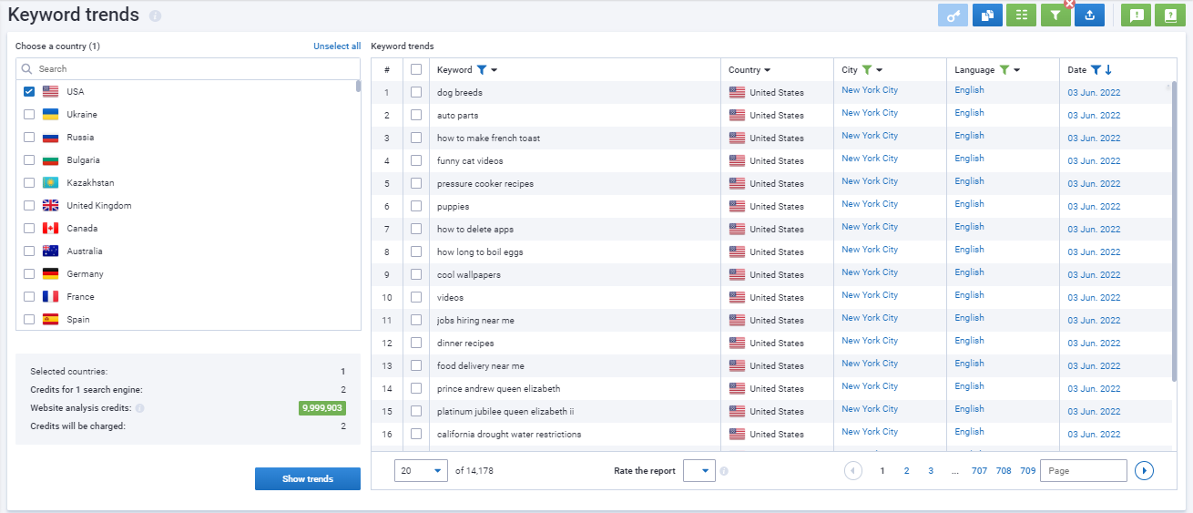Screen dimensions: 1193x513
Task: Check the Ukraine country checkbox
Action: [x=29, y=115]
